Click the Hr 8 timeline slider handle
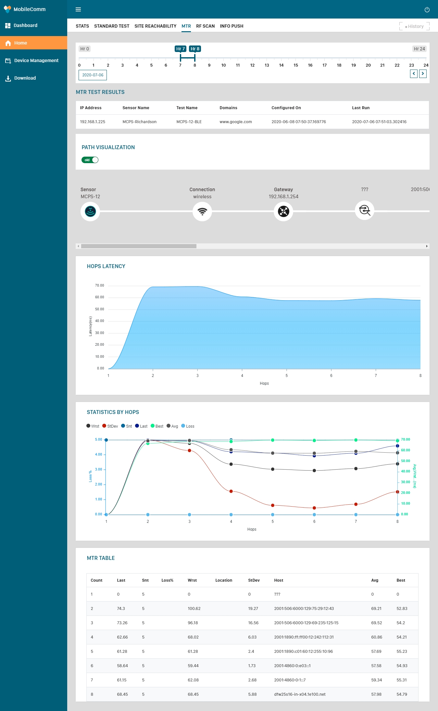The width and height of the screenshot is (438, 711). (x=195, y=58)
